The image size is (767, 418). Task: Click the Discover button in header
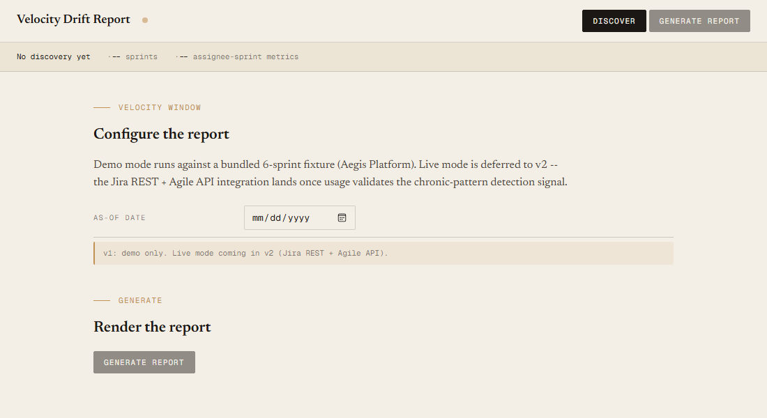tap(614, 21)
